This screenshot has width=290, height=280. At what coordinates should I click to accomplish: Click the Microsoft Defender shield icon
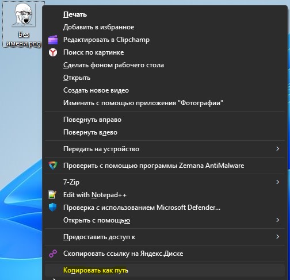click(x=52, y=208)
